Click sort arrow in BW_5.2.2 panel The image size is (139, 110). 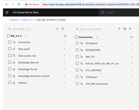coord(57,29)
